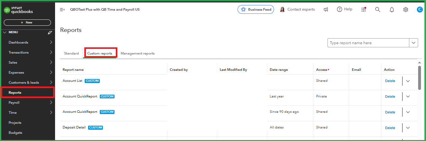Switch to the Standard tab

pos(71,53)
